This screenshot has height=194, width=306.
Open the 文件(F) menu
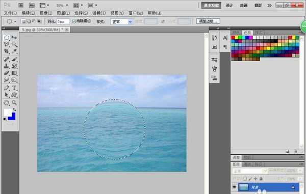pos(10,13)
